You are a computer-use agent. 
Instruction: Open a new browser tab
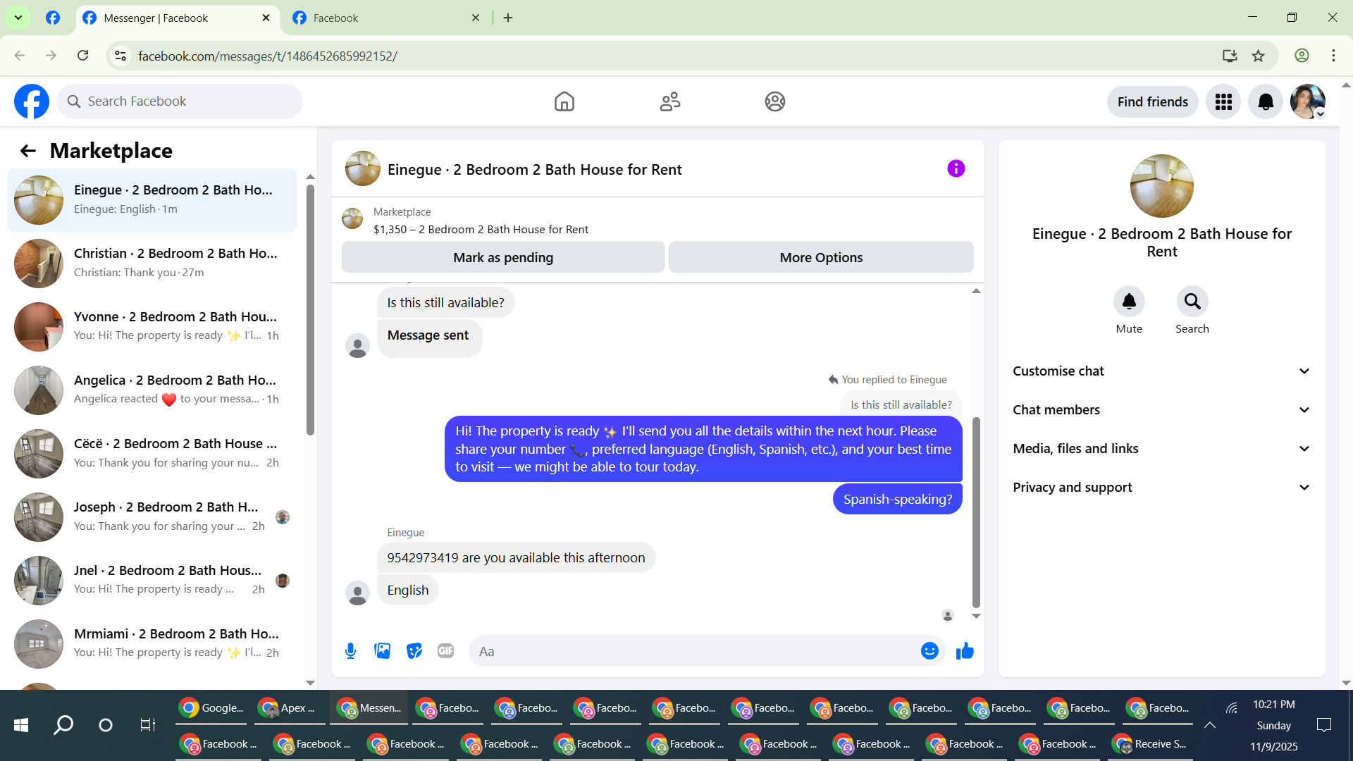point(508,18)
